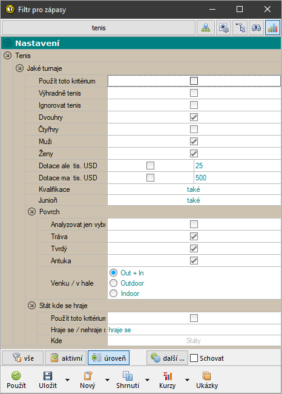Image resolution: width=282 pixels, height=394 pixels.
Task: Click the Dotace max value 500 field
Action: pos(237,178)
